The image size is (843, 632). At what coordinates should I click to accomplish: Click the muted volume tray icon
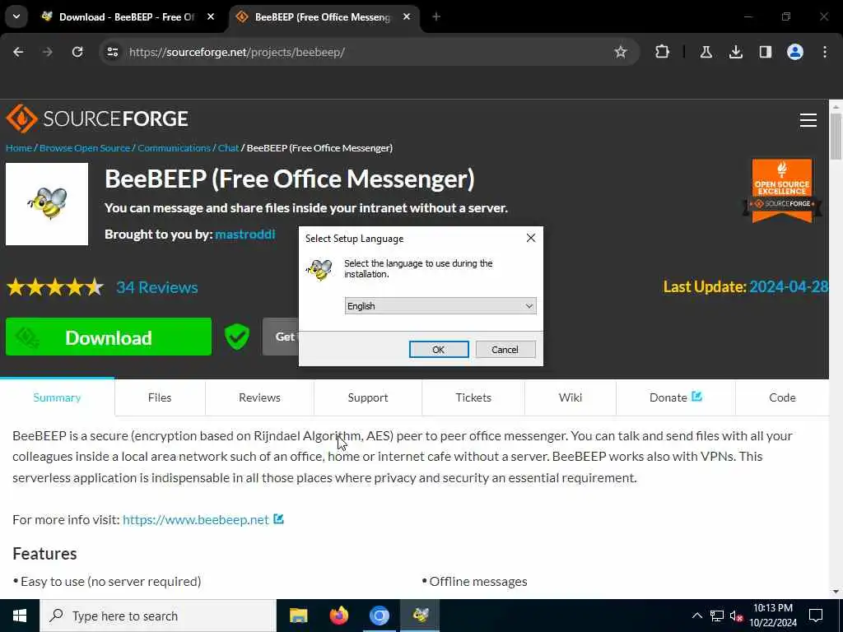point(736,616)
